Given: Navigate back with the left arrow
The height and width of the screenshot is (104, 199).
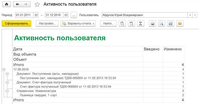Looking at the screenshot, I should coord(18,4).
